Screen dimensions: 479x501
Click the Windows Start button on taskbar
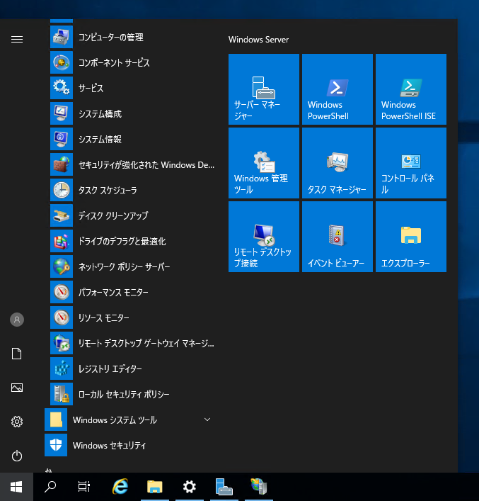(x=16, y=487)
